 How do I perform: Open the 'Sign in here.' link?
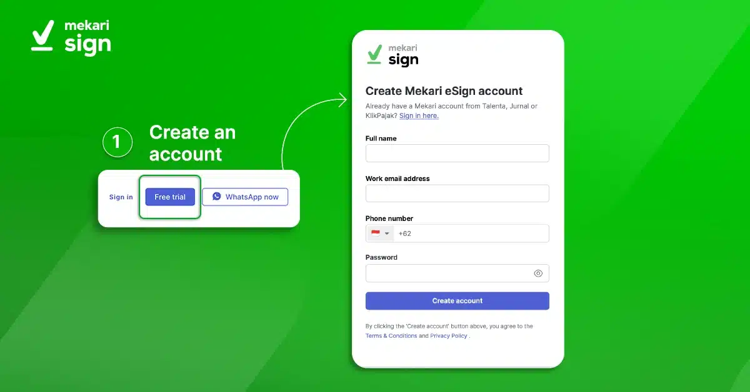pyautogui.click(x=419, y=115)
